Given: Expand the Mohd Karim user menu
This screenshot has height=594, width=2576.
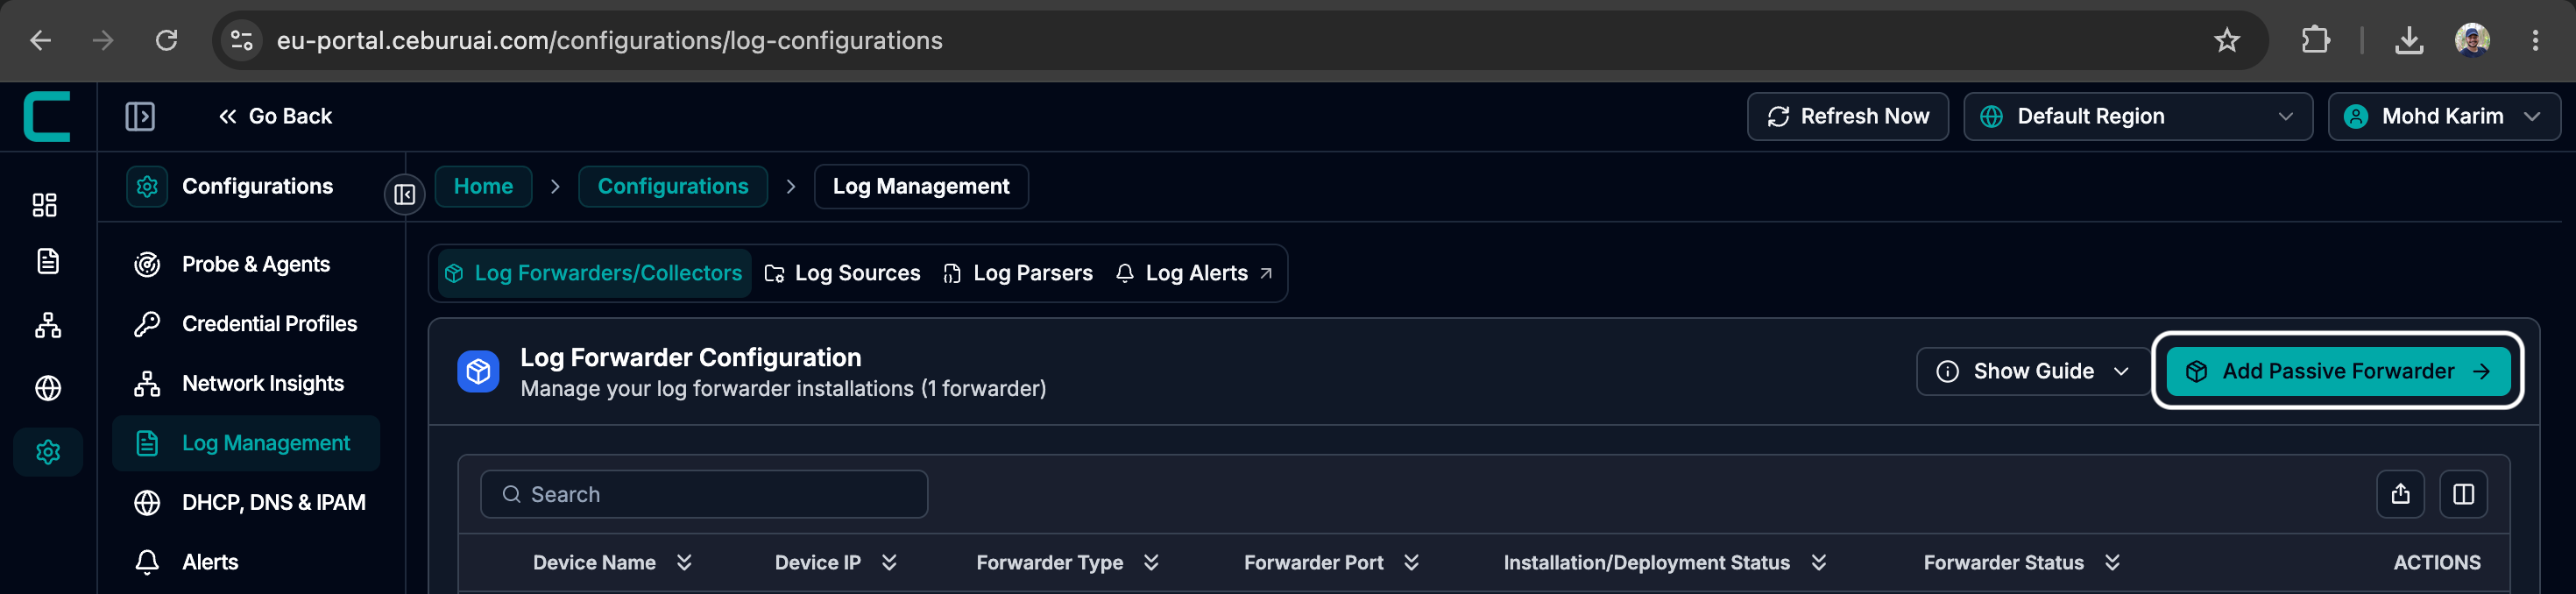Looking at the screenshot, I should click(2443, 116).
